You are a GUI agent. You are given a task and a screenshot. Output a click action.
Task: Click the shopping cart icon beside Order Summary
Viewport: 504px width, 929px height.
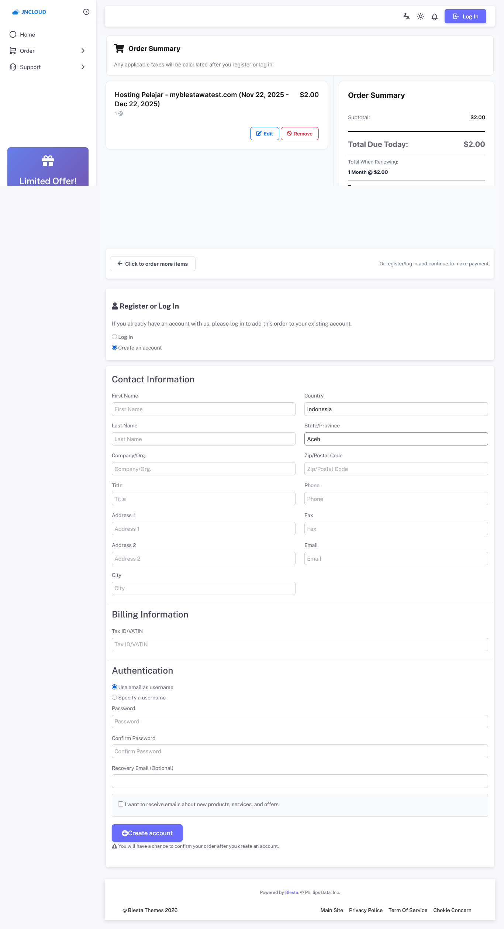[119, 48]
